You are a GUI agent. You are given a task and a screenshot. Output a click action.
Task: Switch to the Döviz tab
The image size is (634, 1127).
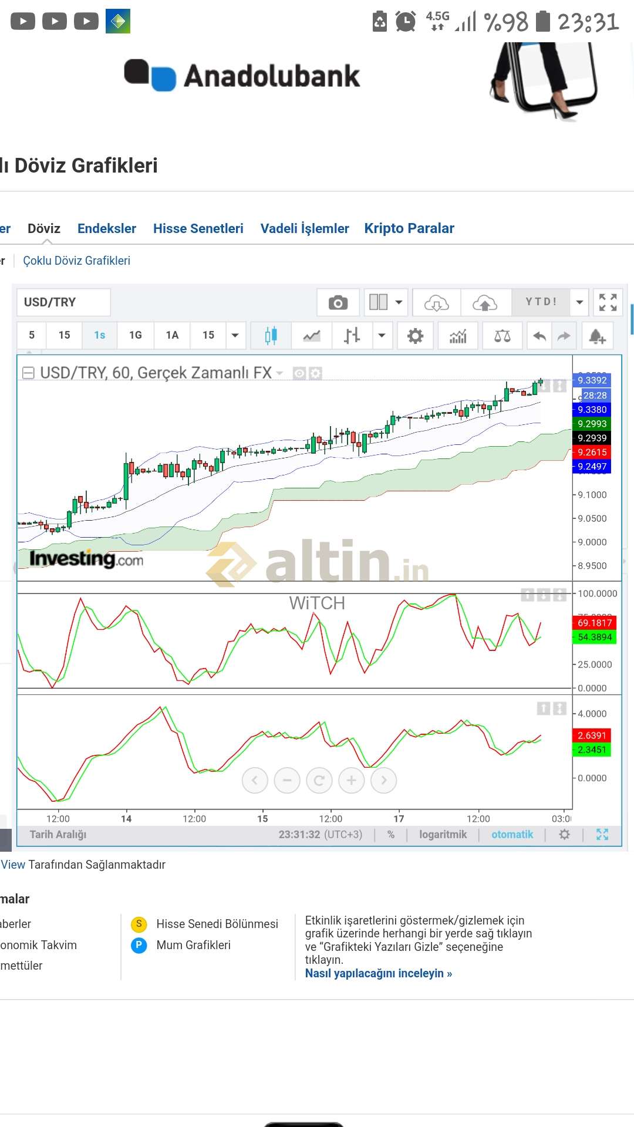tap(44, 228)
